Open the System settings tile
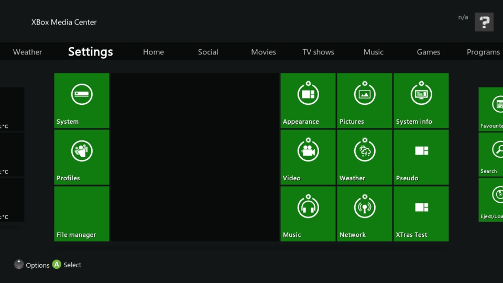This screenshot has width=503, height=283. 82,101
